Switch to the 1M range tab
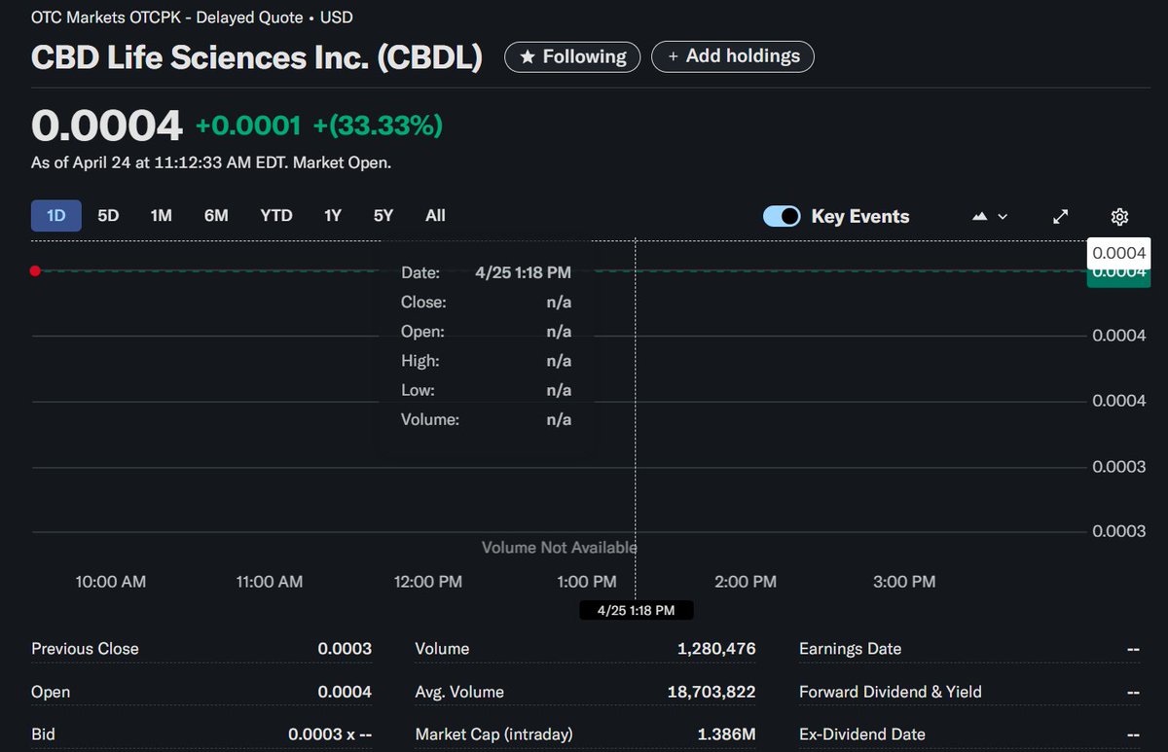This screenshot has height=752, width=1168. [x=161, y=215]
